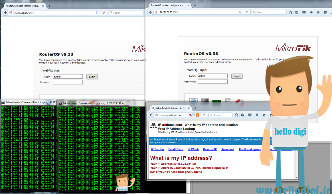The height and width of the screenshot is (194, 332).
Task: Close the What Is My IP Address tab
Action: [x=189, y=108]
